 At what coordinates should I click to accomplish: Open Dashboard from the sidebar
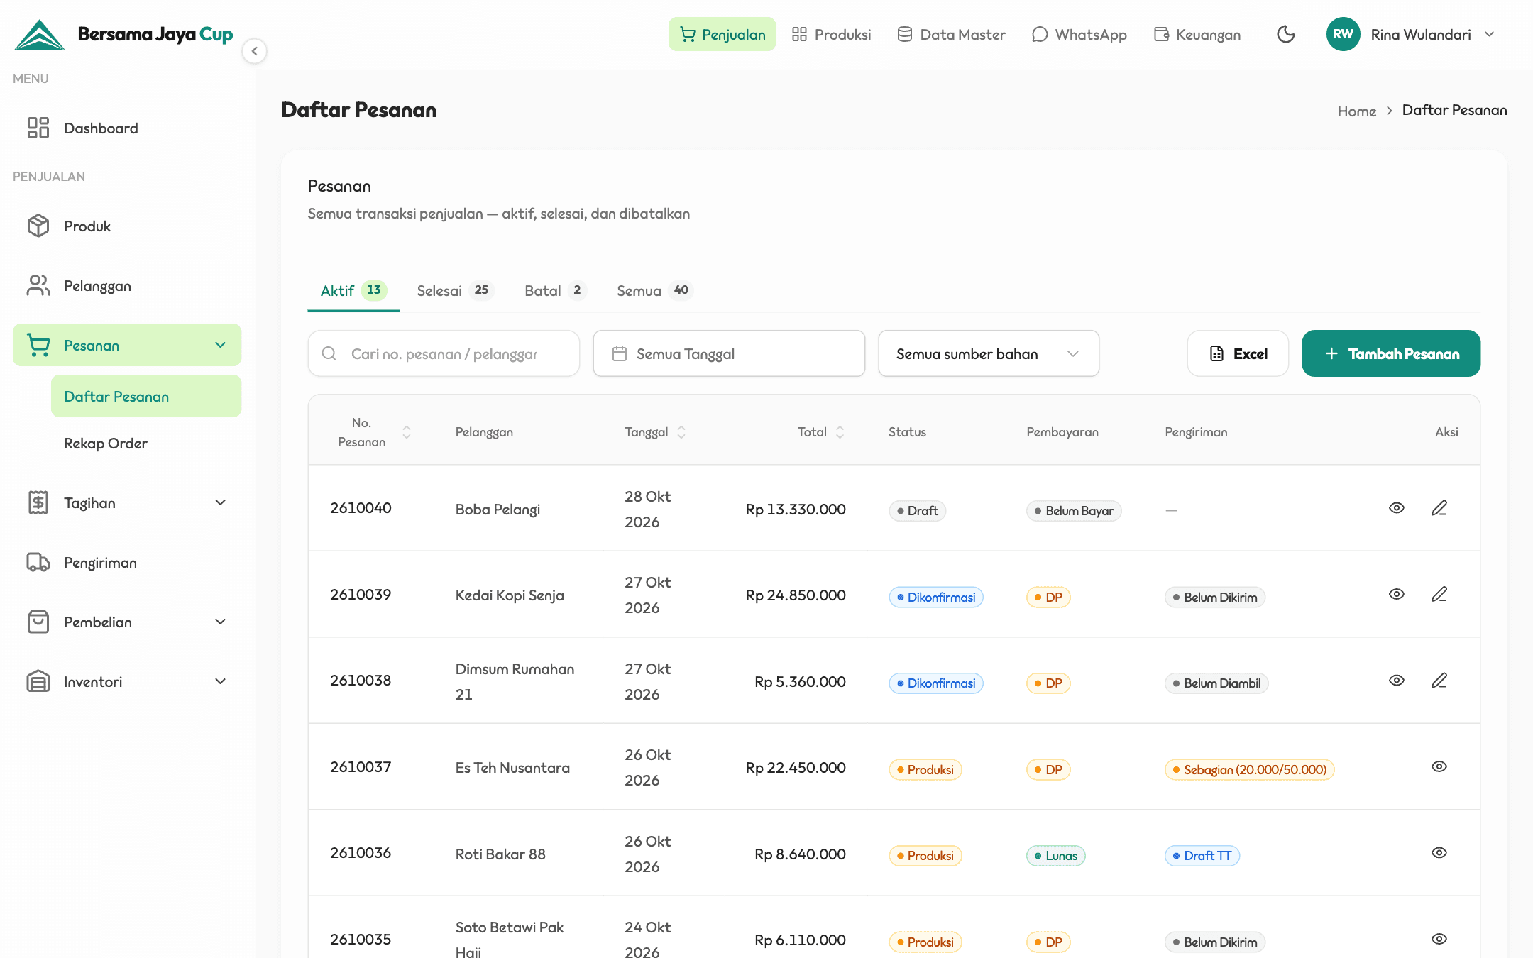point(127,128)
